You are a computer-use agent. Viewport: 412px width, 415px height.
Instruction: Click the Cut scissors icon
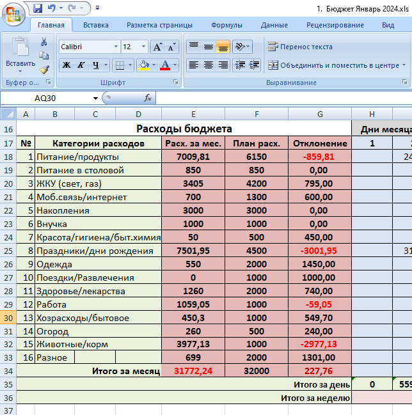(44, 42)
